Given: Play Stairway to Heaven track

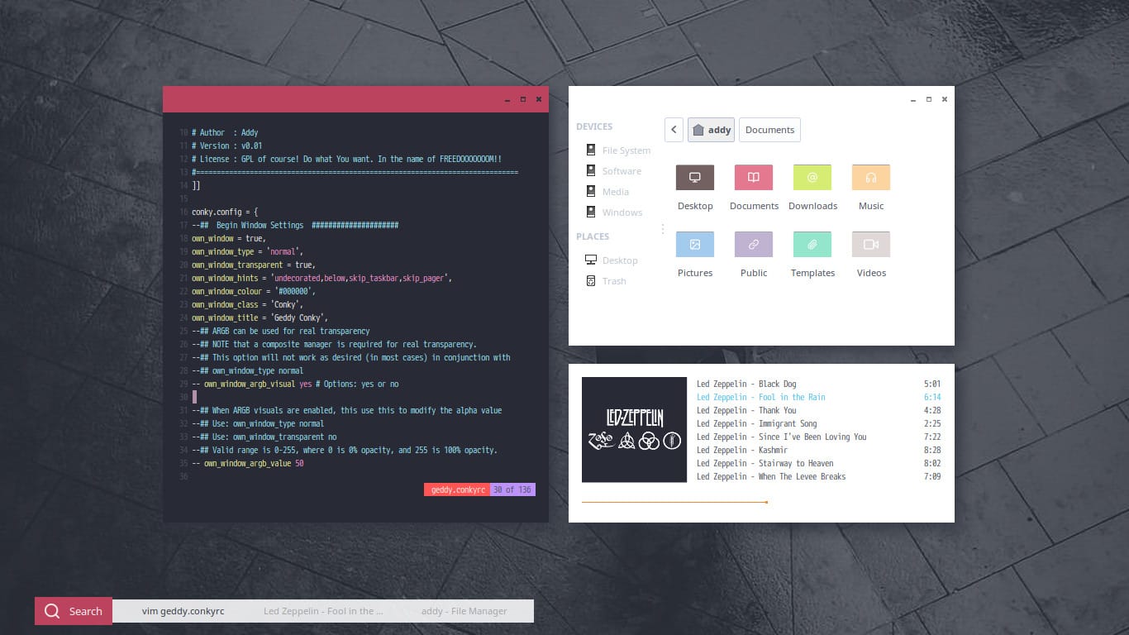Looking at the screenshot, I should tap(765, 463).
